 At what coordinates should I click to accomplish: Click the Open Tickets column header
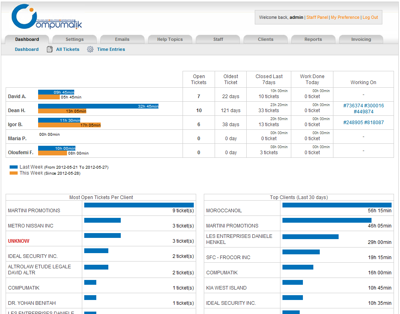(199, 79)
